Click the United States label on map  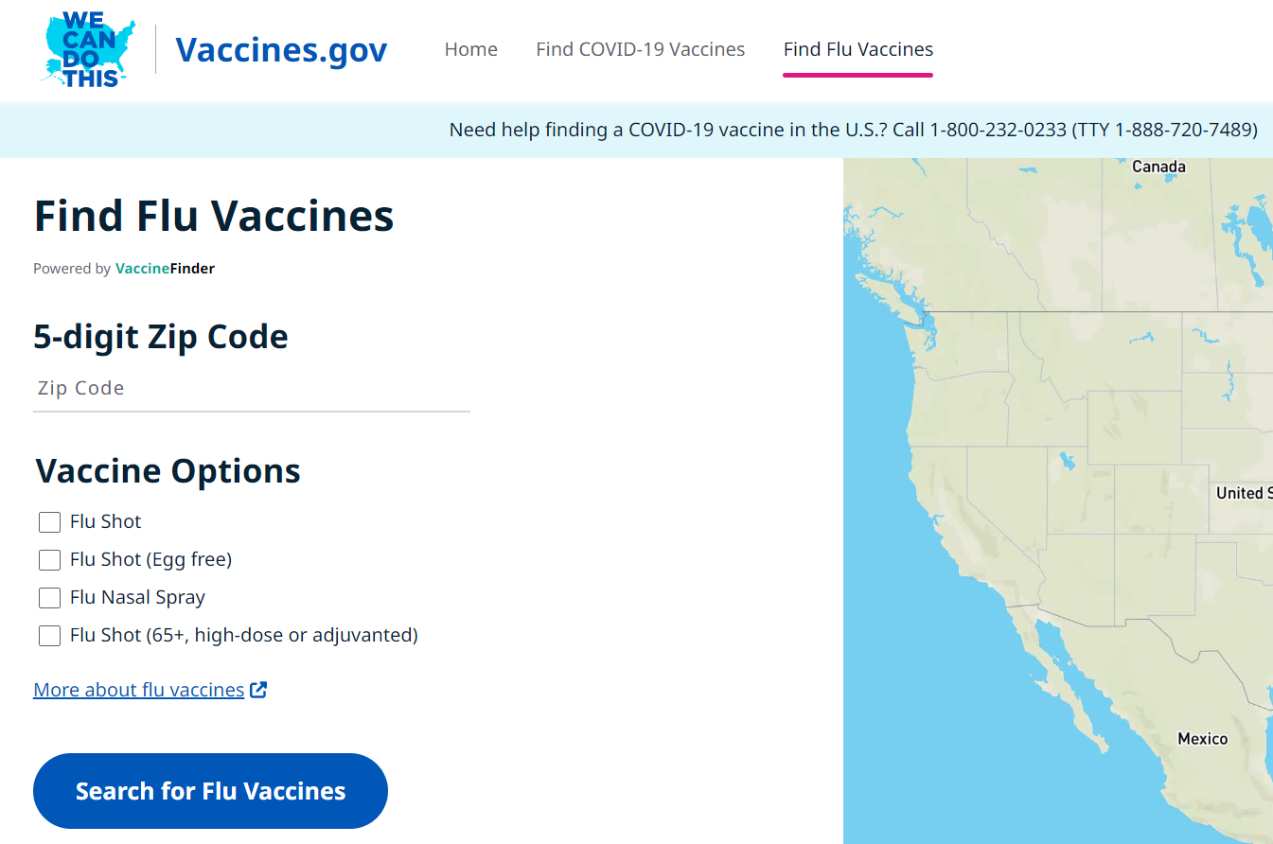pos(1244,493)
